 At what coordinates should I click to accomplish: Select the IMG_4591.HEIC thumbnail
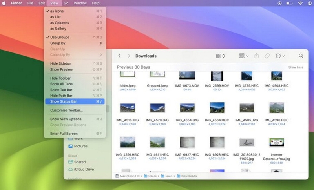coord(128,142)
